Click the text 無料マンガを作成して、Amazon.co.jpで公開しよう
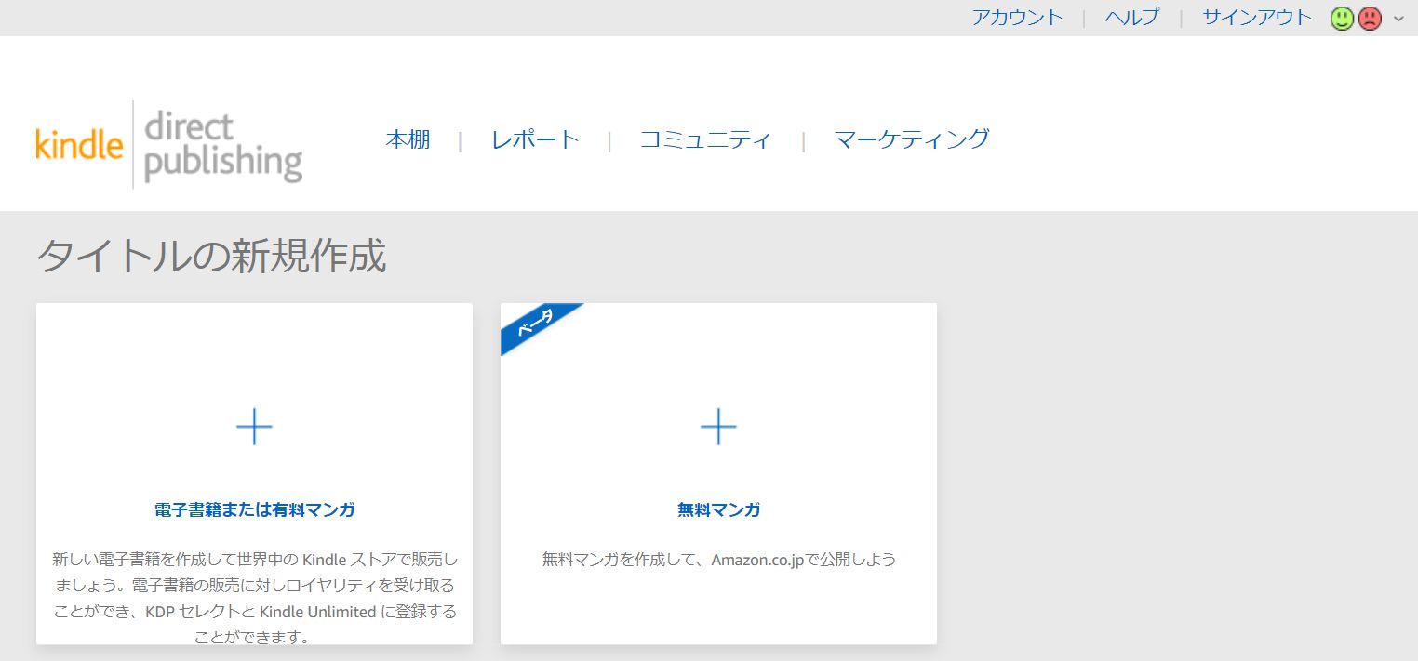1418x661 pixels. pyautogui.click(x=718, y=560)
